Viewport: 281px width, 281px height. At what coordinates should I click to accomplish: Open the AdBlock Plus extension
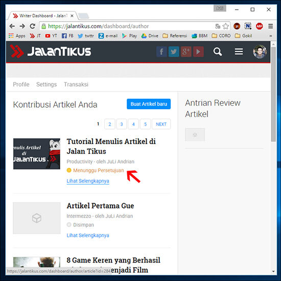259,27
